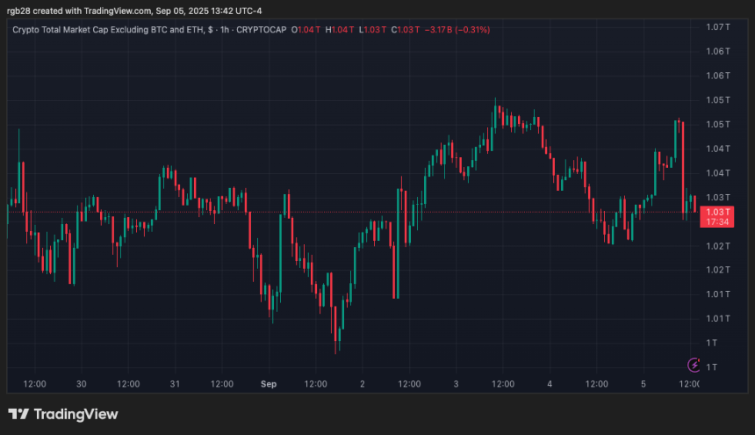
Task: Click the purple lightning bolt events icon
Action: tap(694, 365)
